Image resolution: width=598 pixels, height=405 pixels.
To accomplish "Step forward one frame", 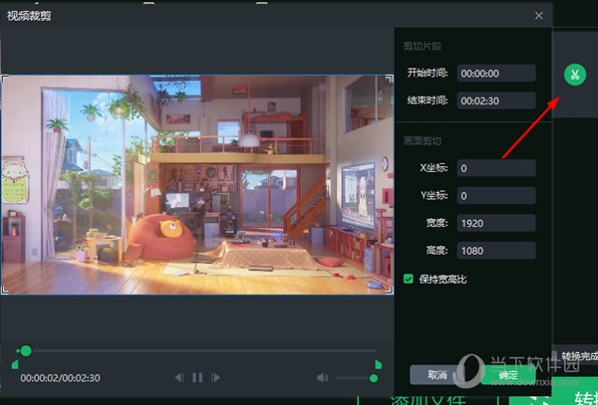I will pyautogui.click(x=215, y=377).
